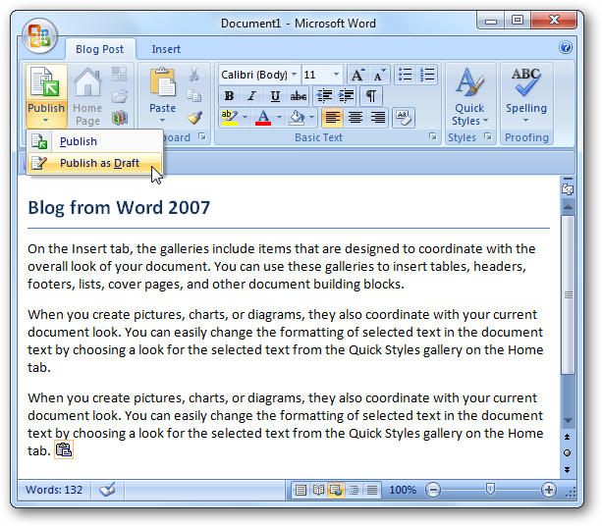Click the Paste clipboard icon
602x526 pixels.
point(162,82)
